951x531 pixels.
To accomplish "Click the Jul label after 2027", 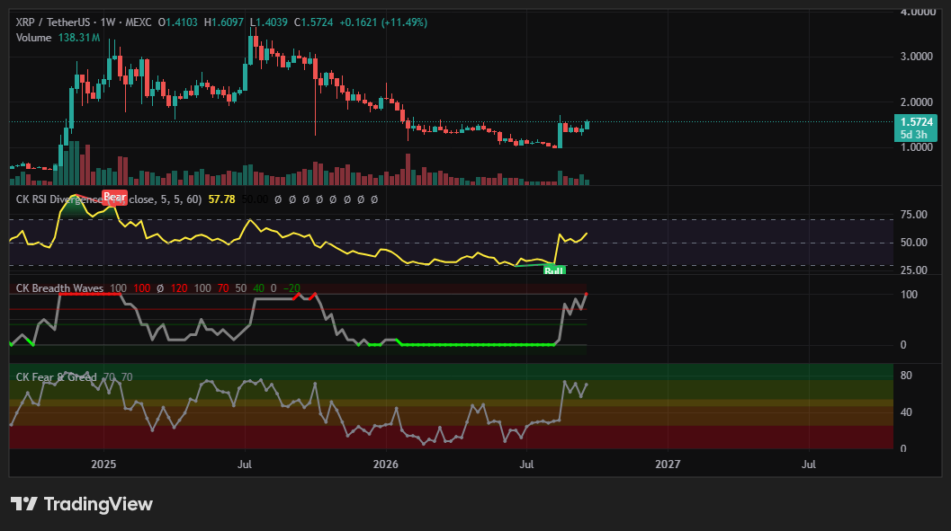I will [x=809, y=465].
